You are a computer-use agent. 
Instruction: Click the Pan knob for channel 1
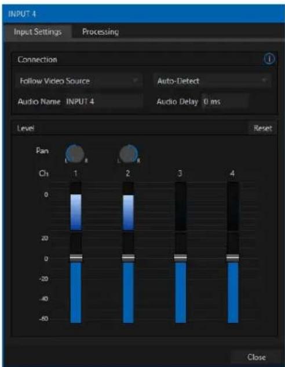point(75,153)
